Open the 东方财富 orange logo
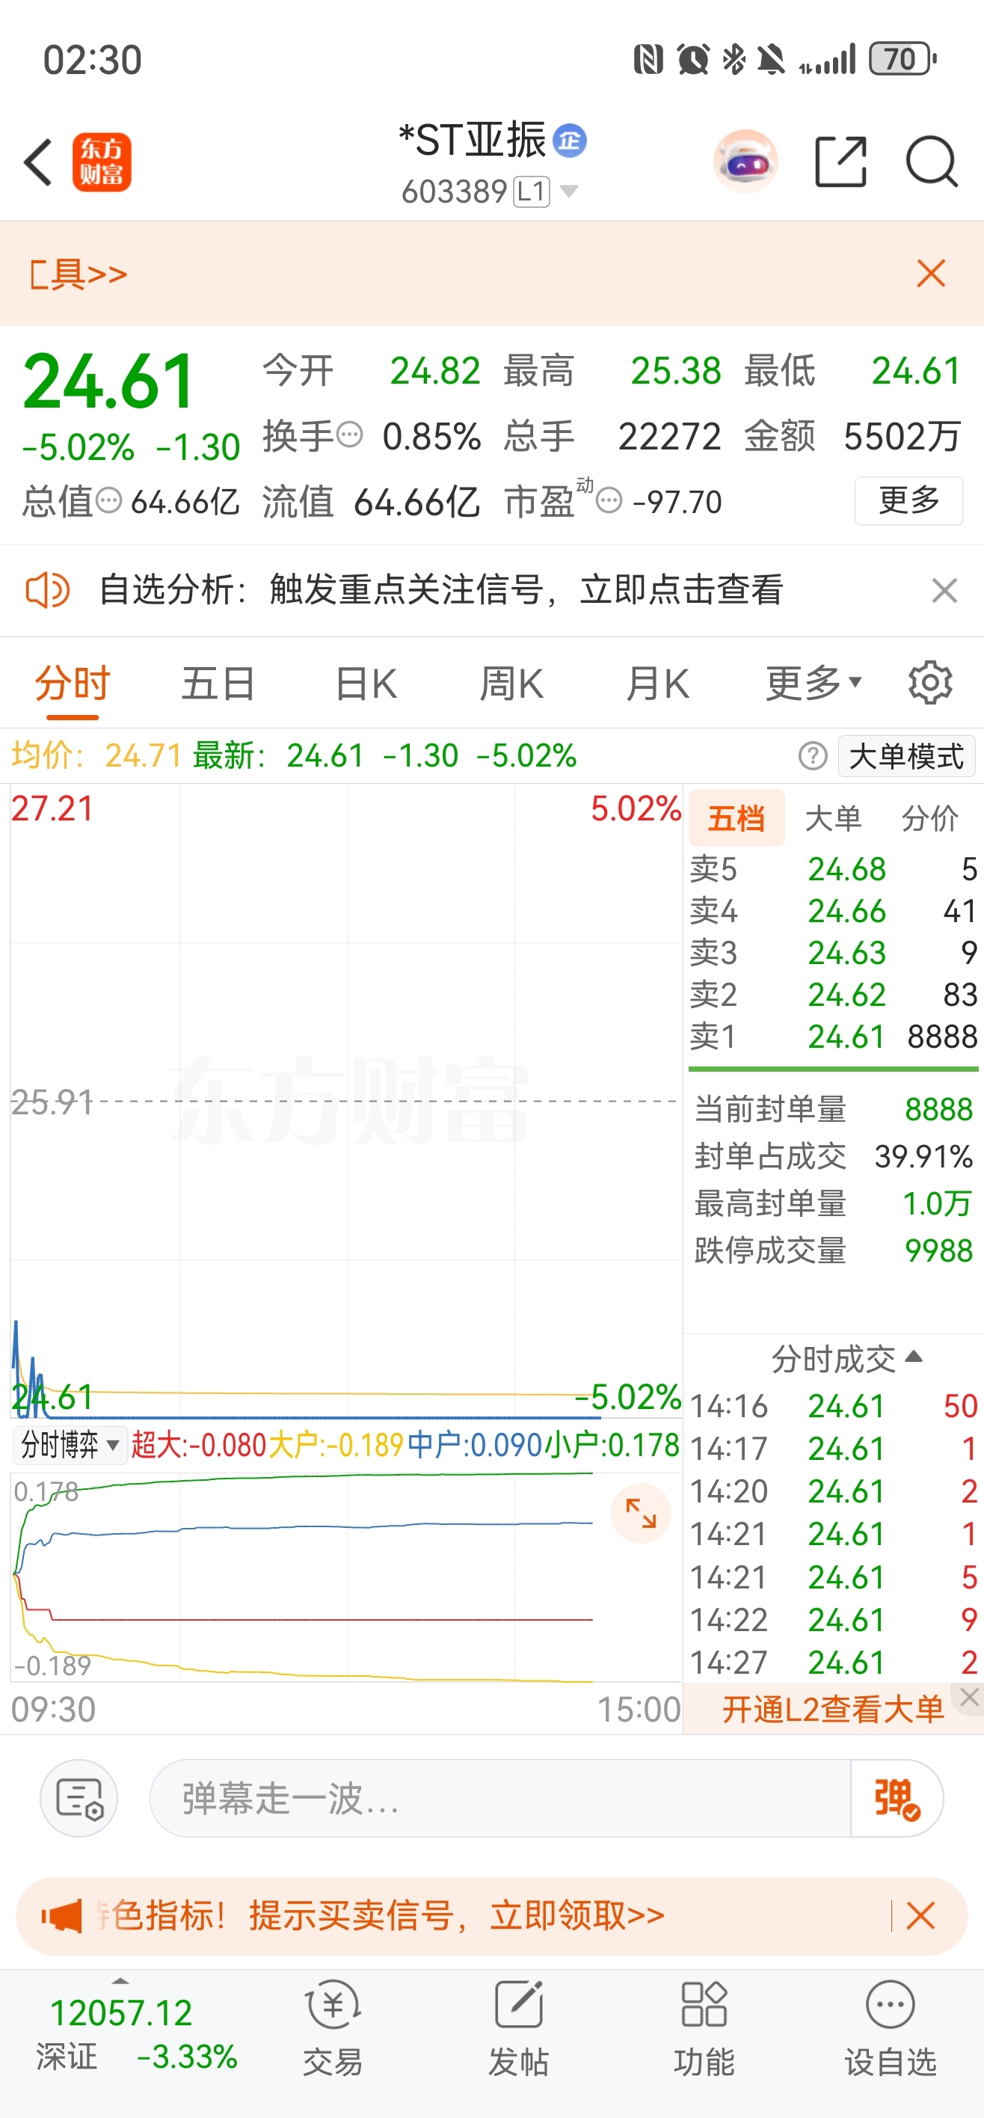Viewport: 984px width, 2118px height. pos(102,162)
